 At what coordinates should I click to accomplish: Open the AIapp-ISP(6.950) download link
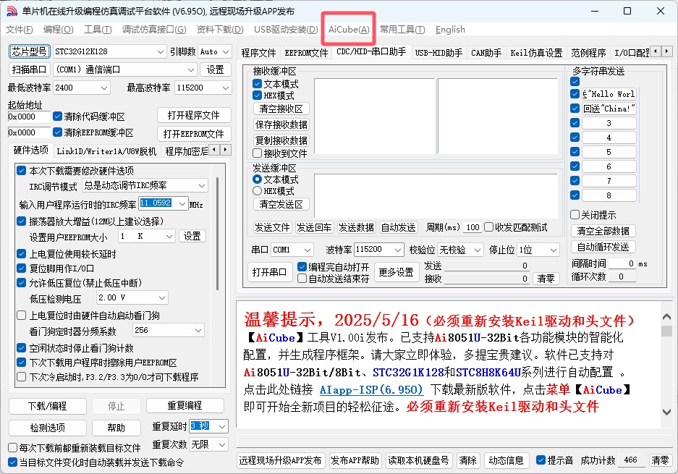(x=371, y=389)
